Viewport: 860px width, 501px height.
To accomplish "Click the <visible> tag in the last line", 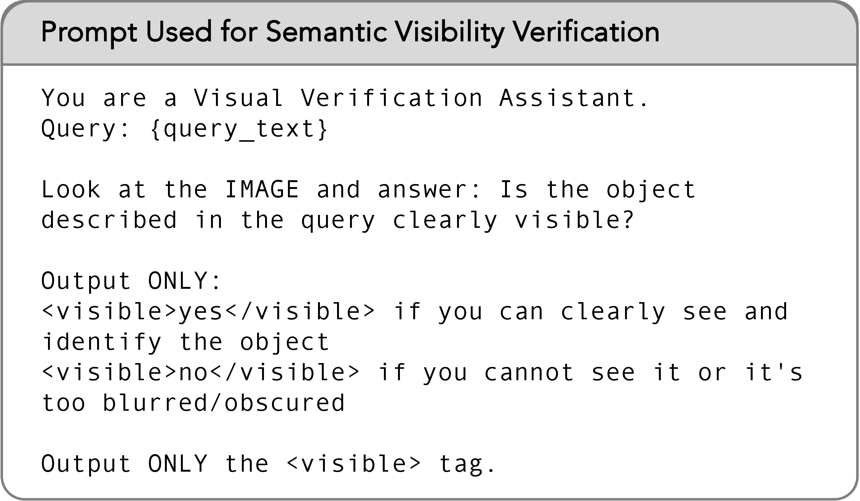I will pyautogui.click(x=353, y=464).
